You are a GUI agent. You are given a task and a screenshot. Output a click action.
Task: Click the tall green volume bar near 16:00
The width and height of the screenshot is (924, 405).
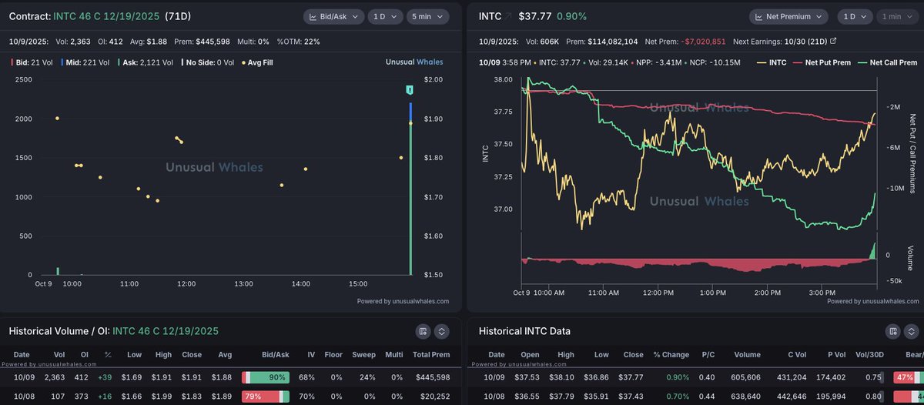410,197
